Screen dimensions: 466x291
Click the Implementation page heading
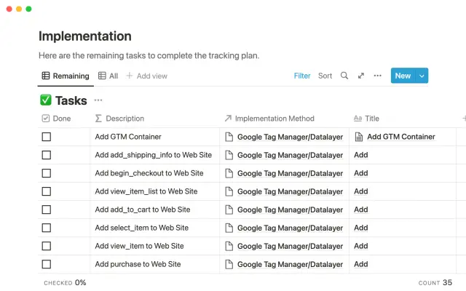point(85,36)
